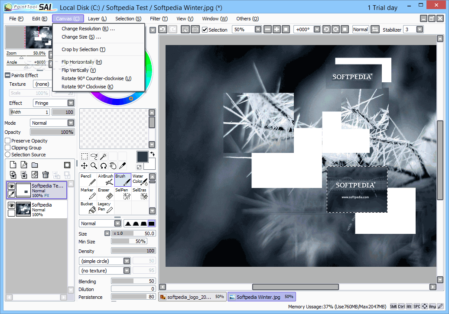Open the Texture (none) dropdown
Image resolution: width=449 pixels, height=314 pixels.
(x=42, y=84)
